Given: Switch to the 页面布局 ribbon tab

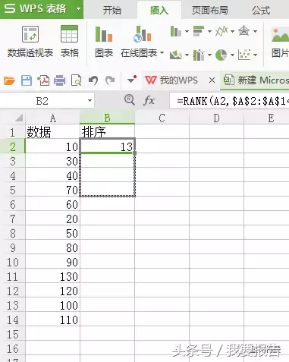Looking at the screenshot, I should click(x=209, y=11).
